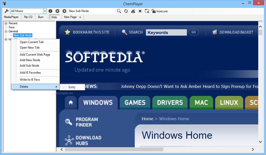Toggle the Insecure lock icon
This screenshot has height=155, width=266.
point(154,11)
